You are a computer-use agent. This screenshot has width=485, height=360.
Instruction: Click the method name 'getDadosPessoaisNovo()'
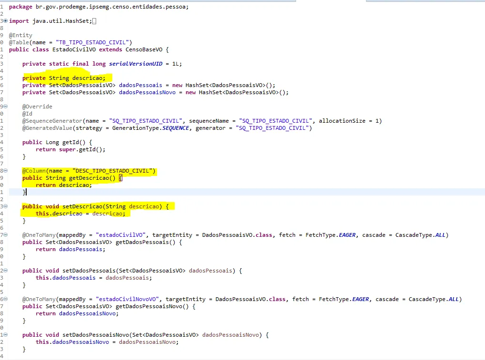click(x=152, y=307)
